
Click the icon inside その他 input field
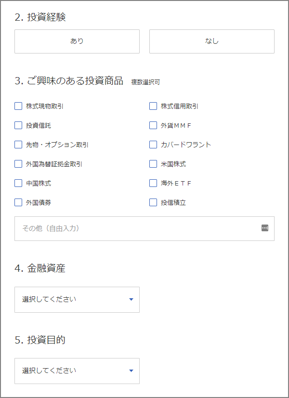click(x=264, y=228)
